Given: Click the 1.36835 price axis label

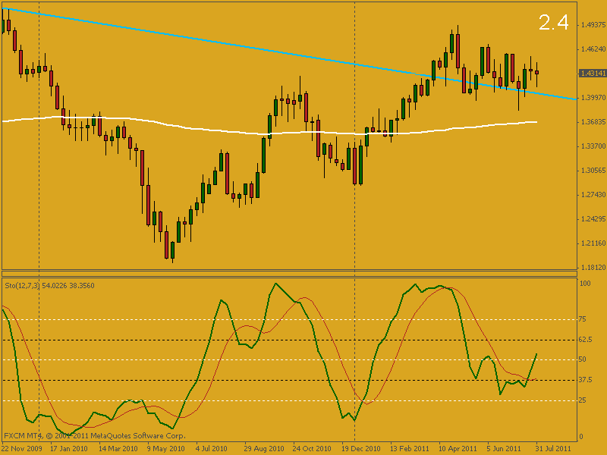Looking at the screenshot, I should pos(591,122).
